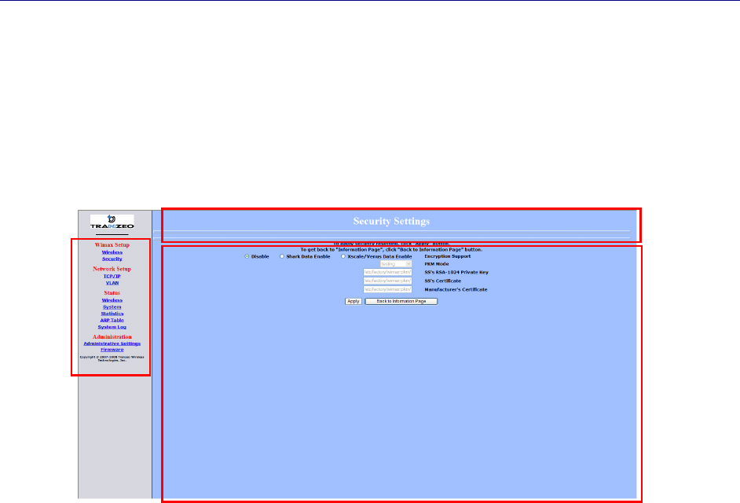Click the Manufacturer's Certificate path field

click(x=387, y=289)
